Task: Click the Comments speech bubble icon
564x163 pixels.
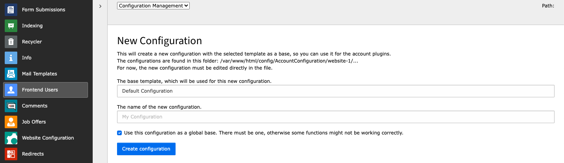Action: point(11,106)
